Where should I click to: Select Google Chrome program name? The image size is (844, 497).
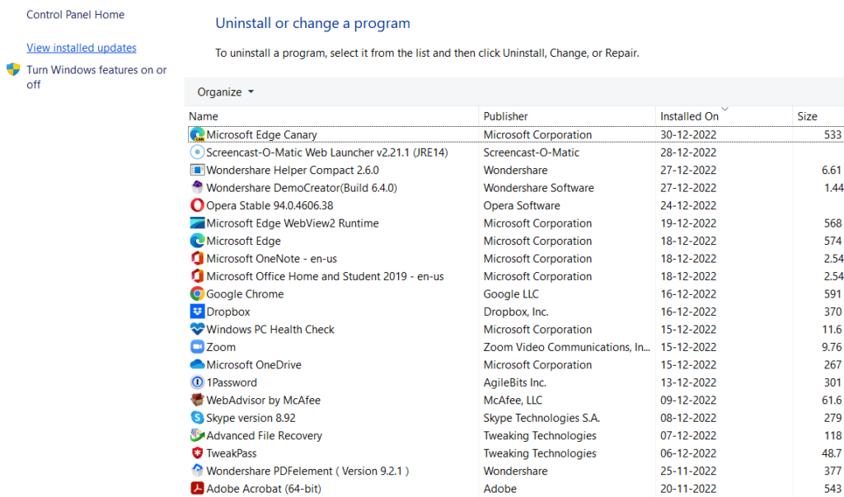pos(245,294)
